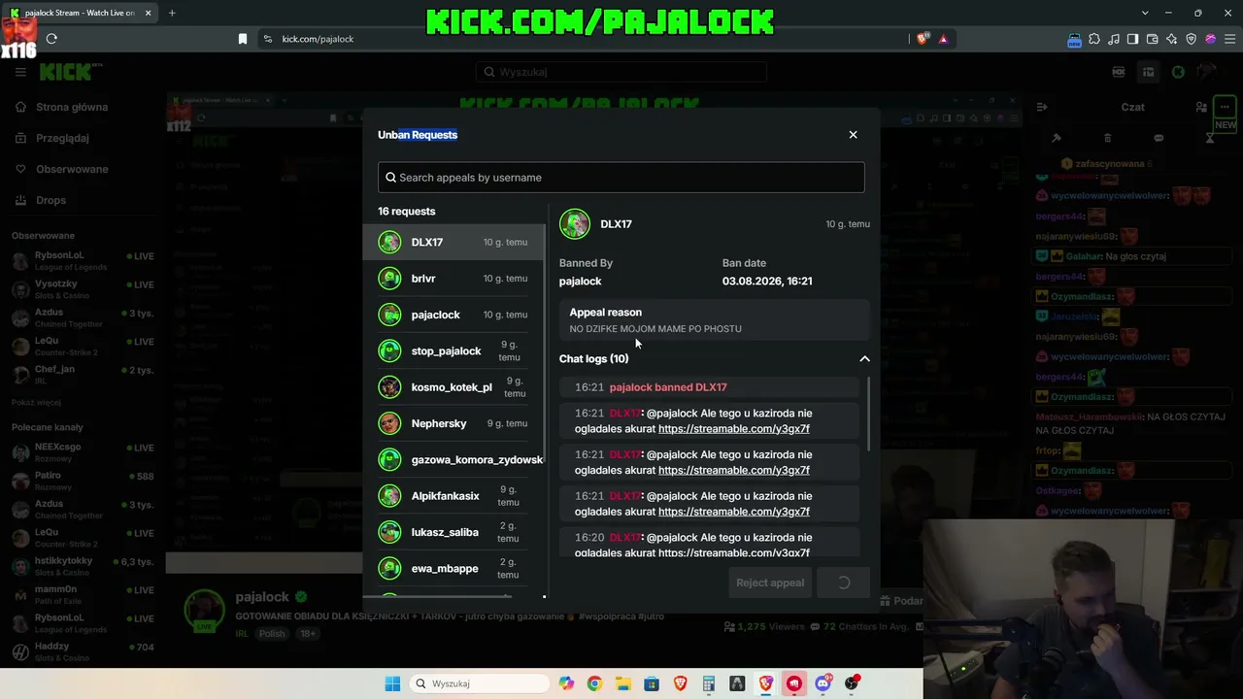Image resolution: width=1243 pixels, height=699 pixels.
Task: Open the Brave Wallet icon
Action: click(x=1152, y=39)
